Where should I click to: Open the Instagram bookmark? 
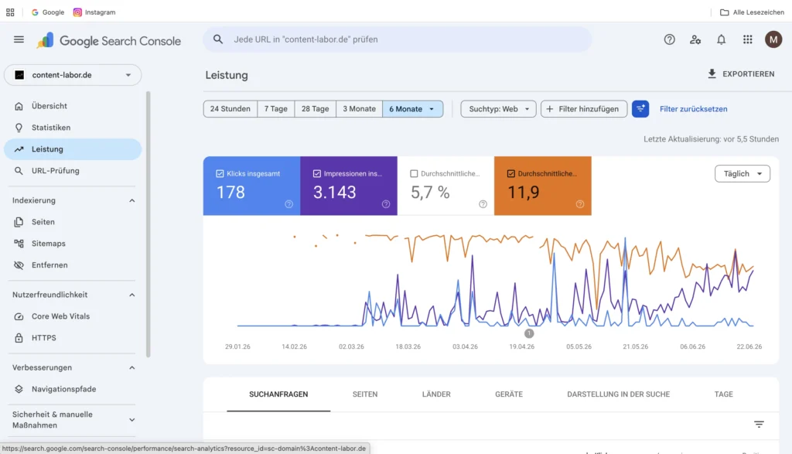point(94,12)
